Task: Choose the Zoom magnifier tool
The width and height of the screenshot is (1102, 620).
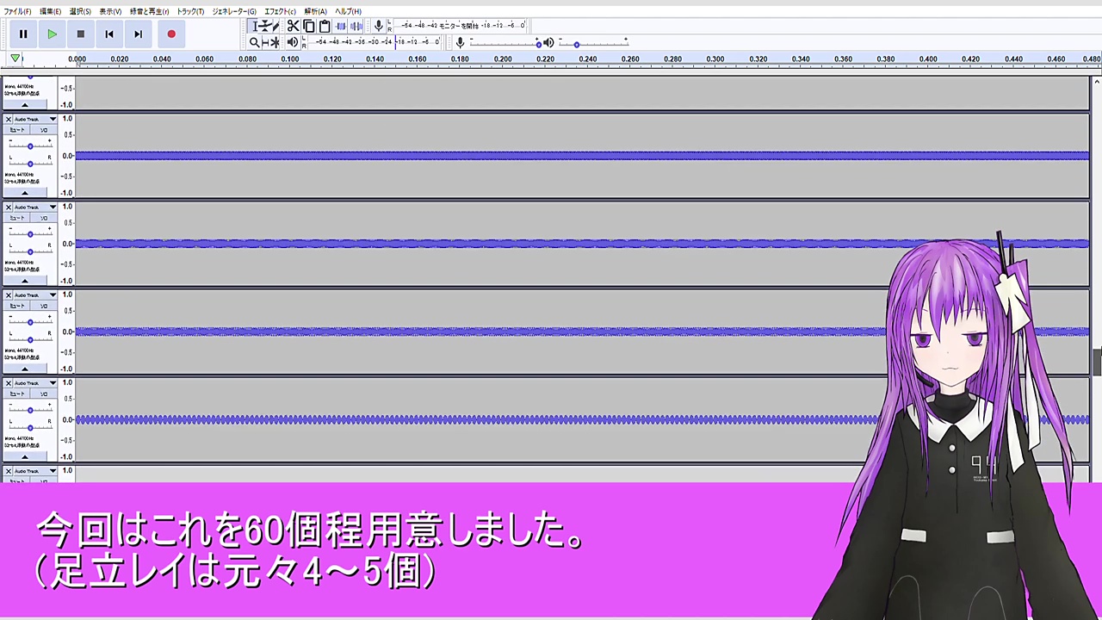Action: [x=254, y=42]
